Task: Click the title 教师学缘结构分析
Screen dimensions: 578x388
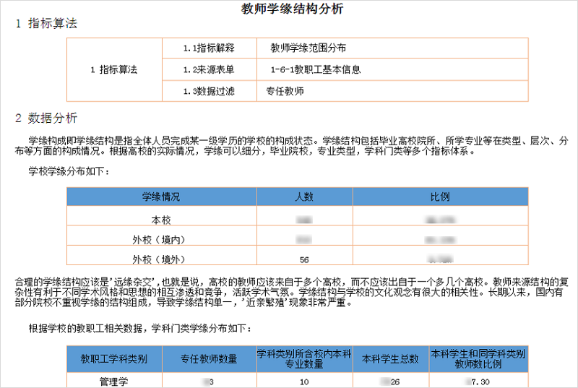Action: click(293, 9)
